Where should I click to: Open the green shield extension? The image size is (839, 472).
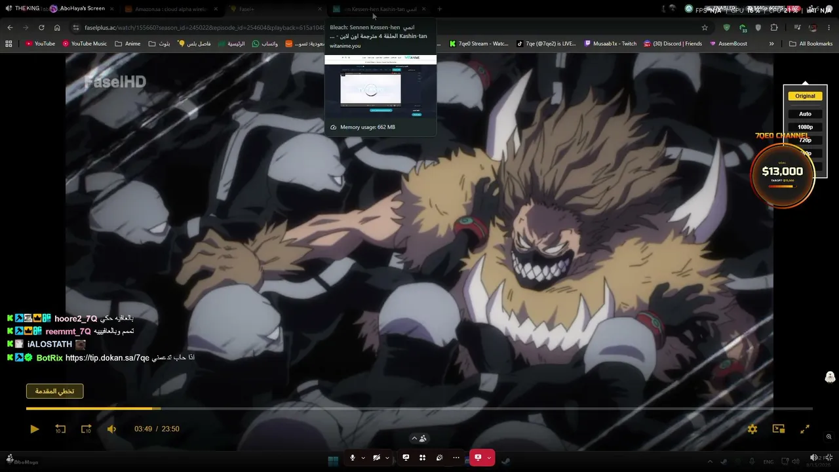point(726,28)
